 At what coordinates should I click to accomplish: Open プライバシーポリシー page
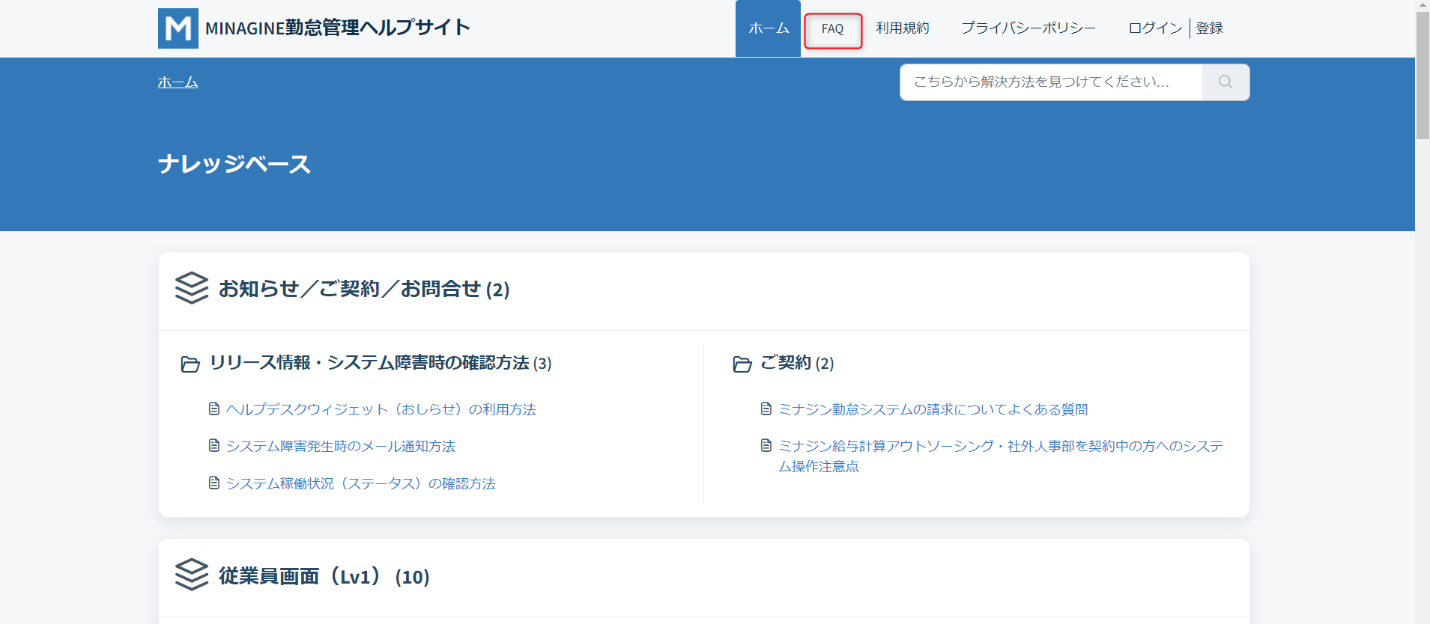(x=1028, y=28)
